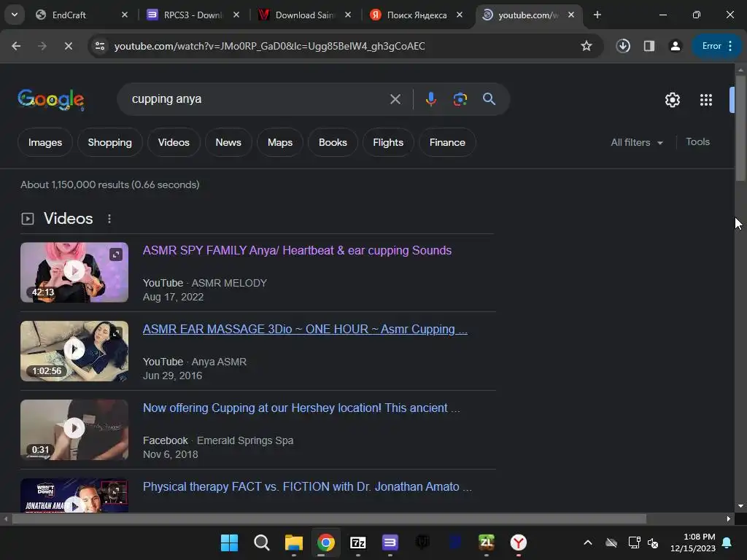
Task: Open Chrome downloads icon
Action: tap(623, 46)
